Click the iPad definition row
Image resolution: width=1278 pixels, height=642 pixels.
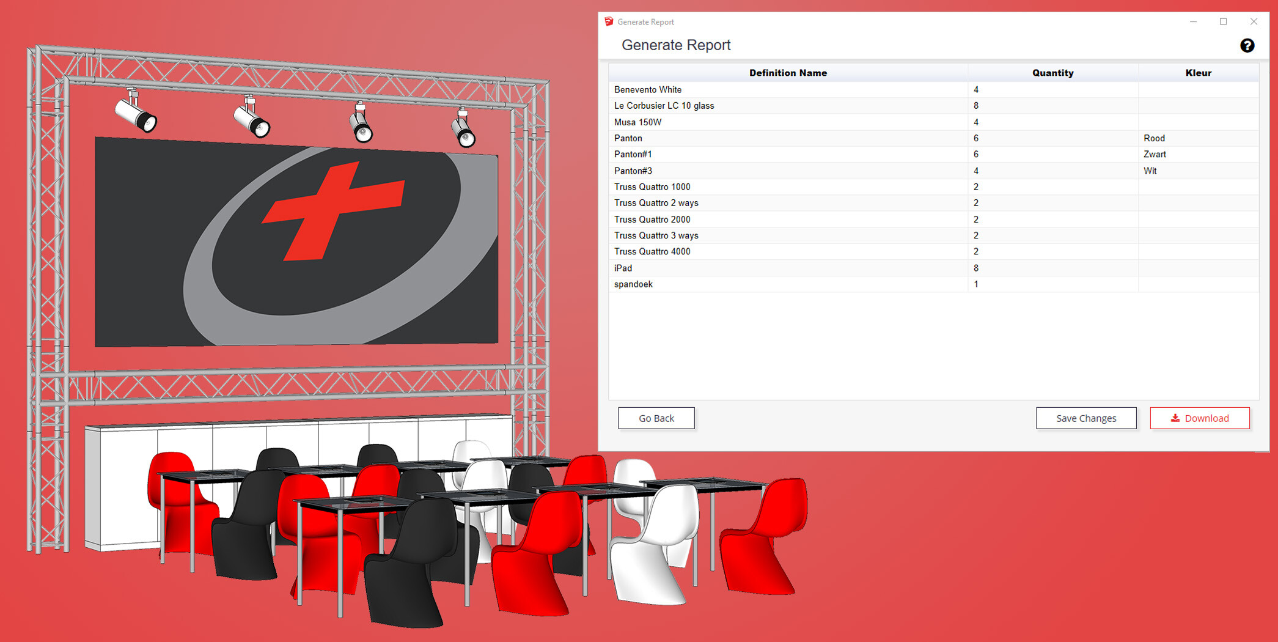(623, 268)
